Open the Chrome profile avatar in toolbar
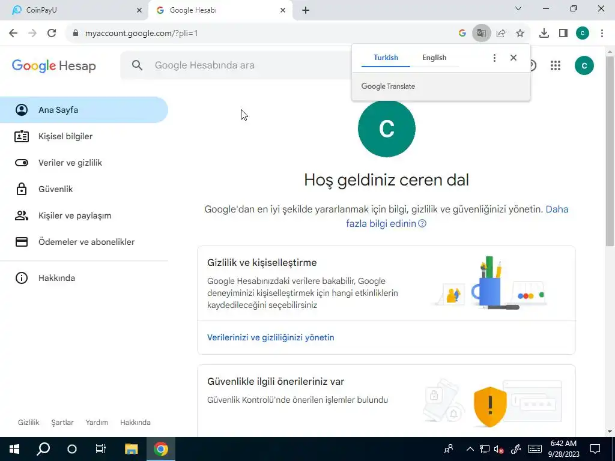 tap(583, 34)
